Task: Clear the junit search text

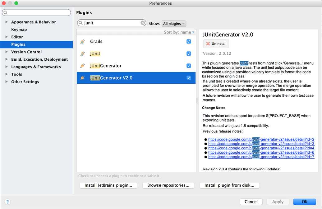Action: pos(143,23)
